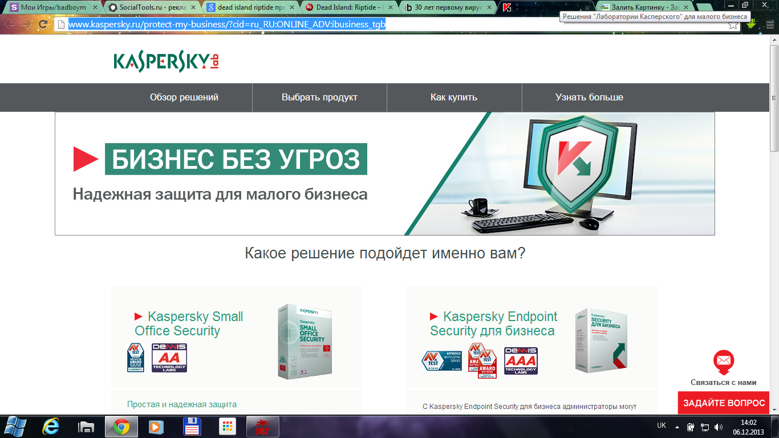Viewport: 779px width, 438px height.
Task: Click the Small Office Security product box image
Action: 304,341
